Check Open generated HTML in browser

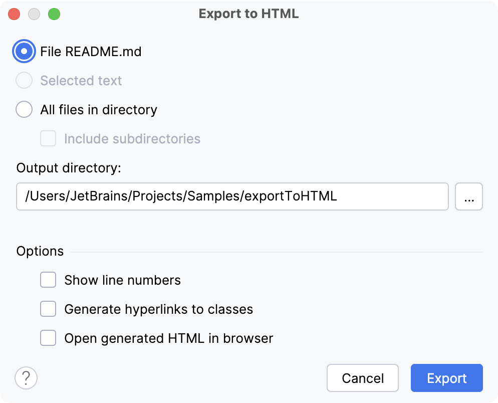click(48, 338)
